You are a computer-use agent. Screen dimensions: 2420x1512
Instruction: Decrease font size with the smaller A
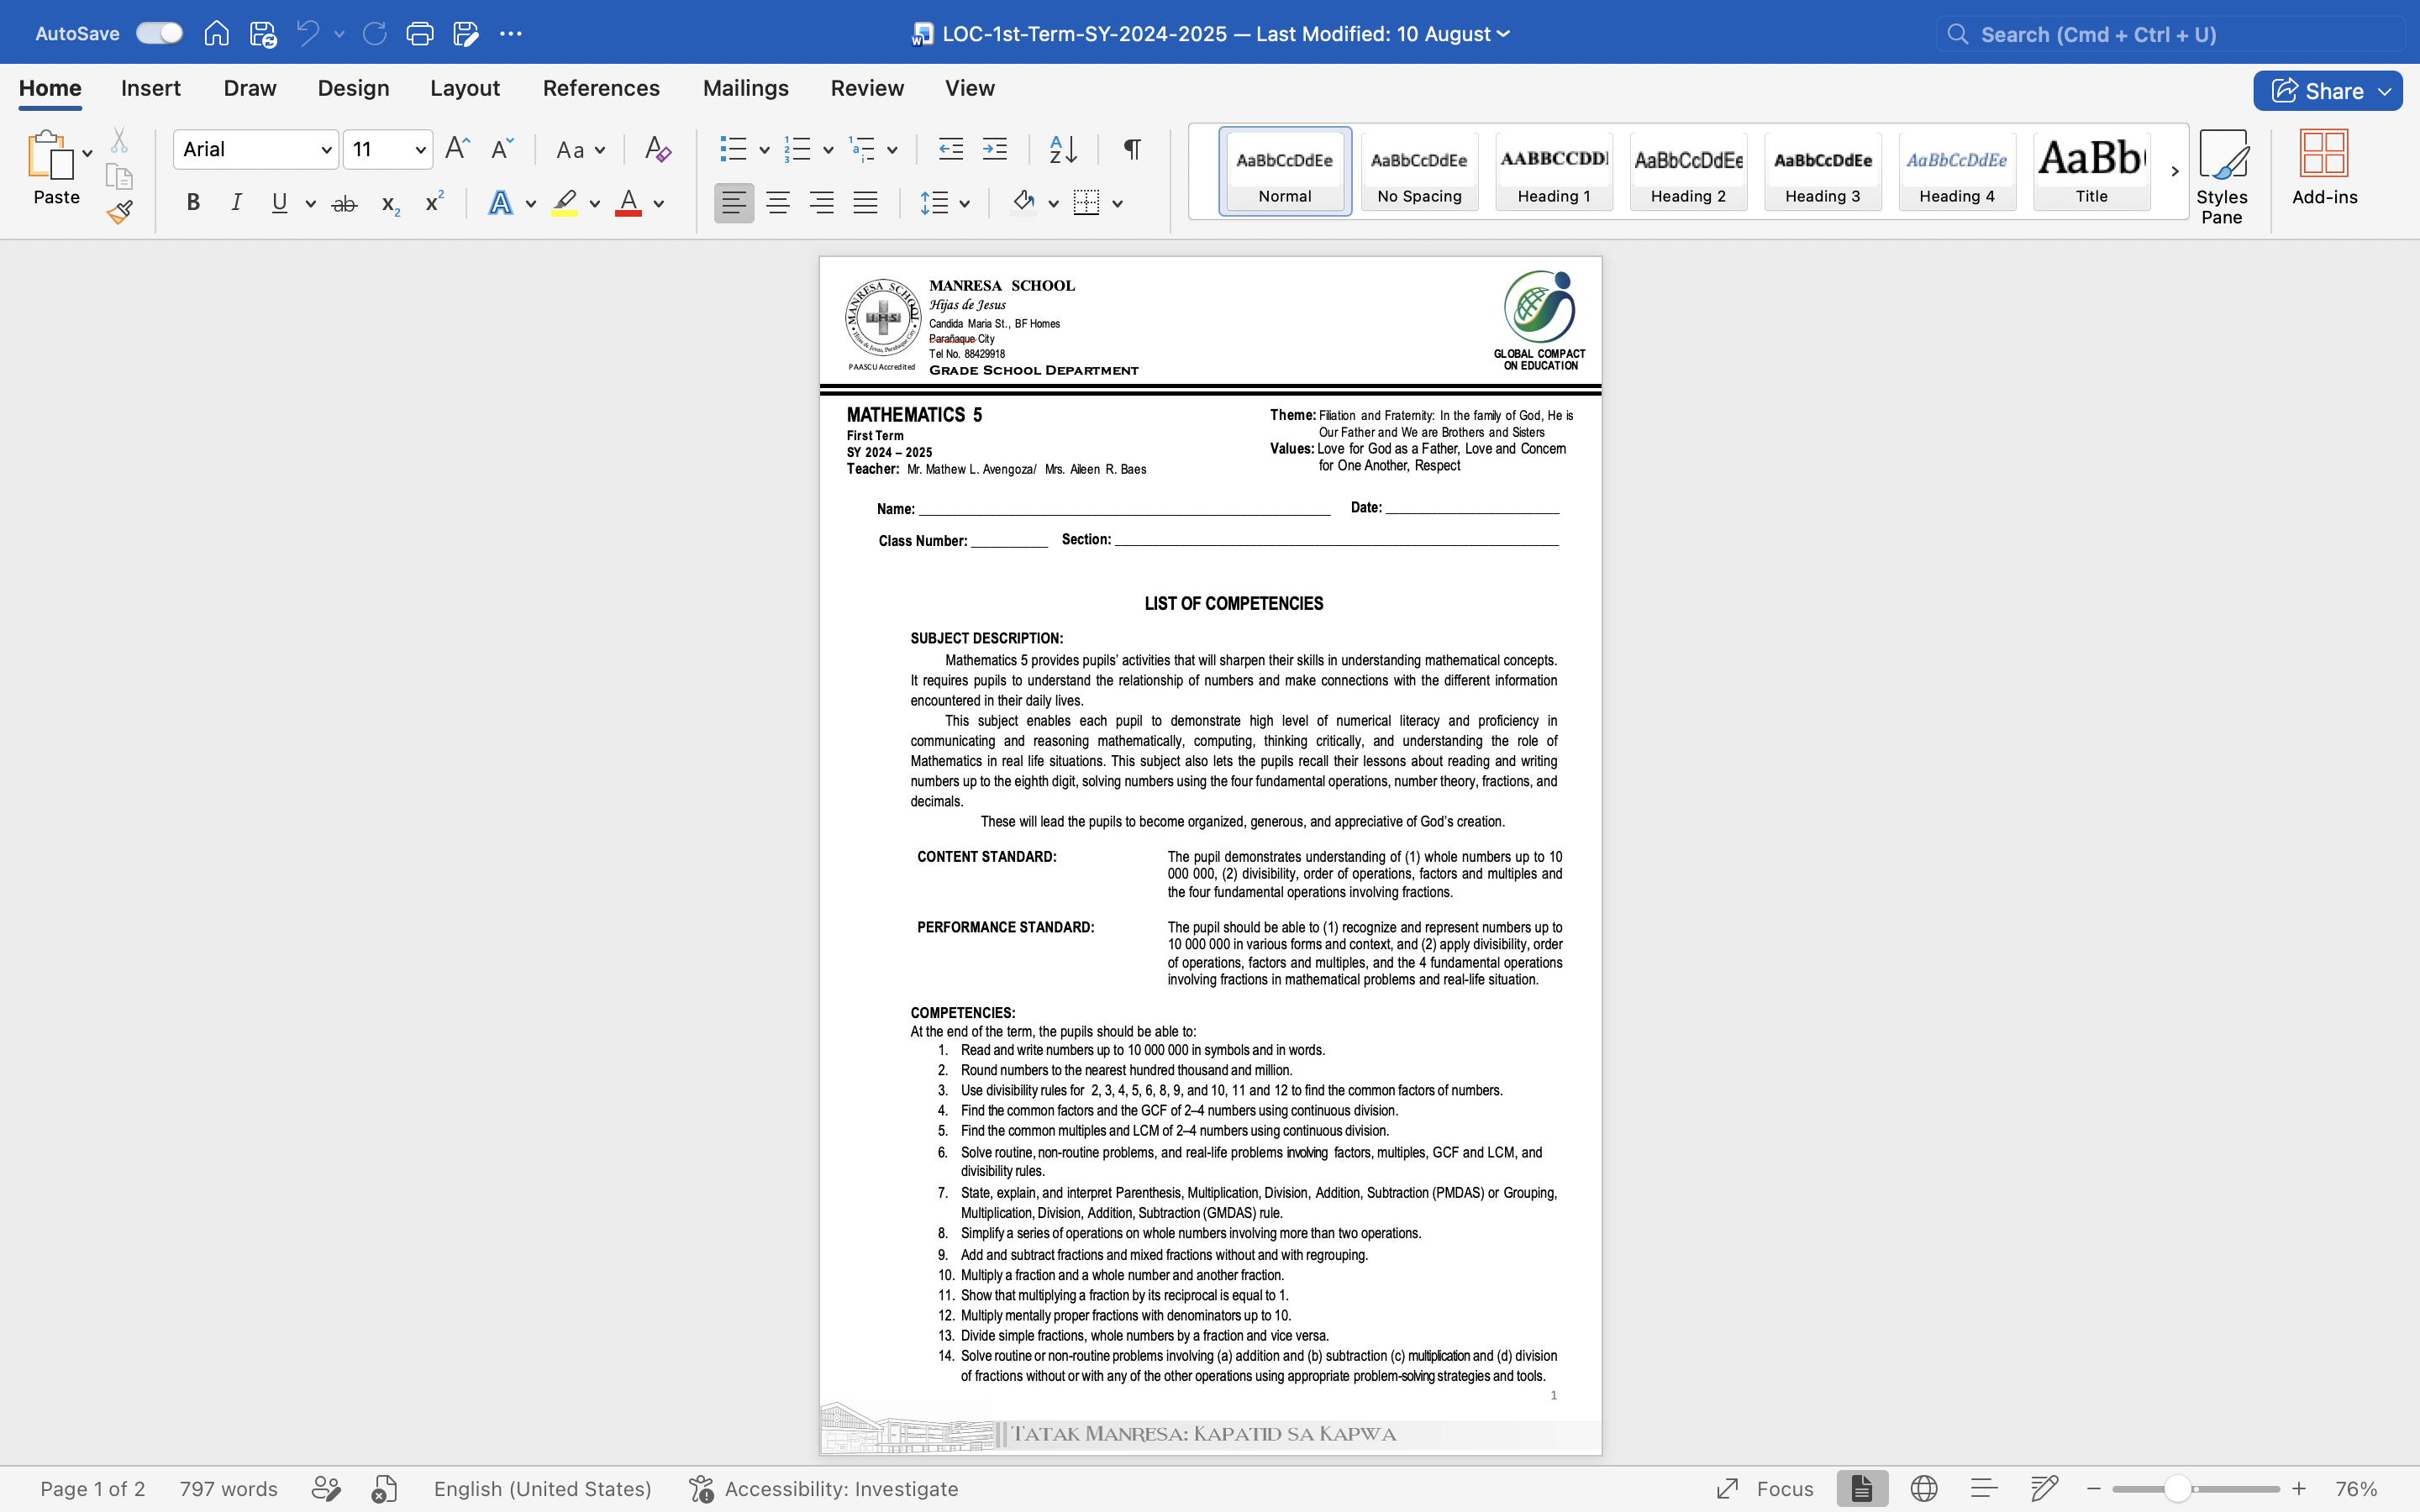tap(502, 149)
